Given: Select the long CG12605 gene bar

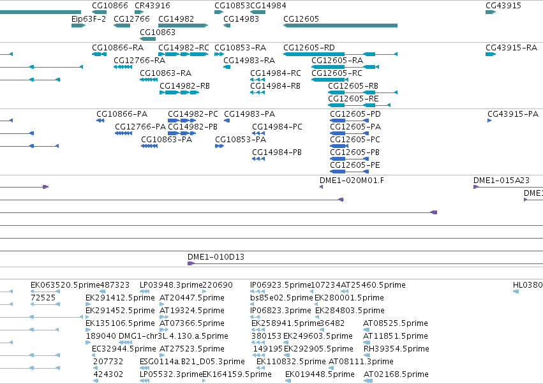Looking at the screenshot, I should click(341, 26).
